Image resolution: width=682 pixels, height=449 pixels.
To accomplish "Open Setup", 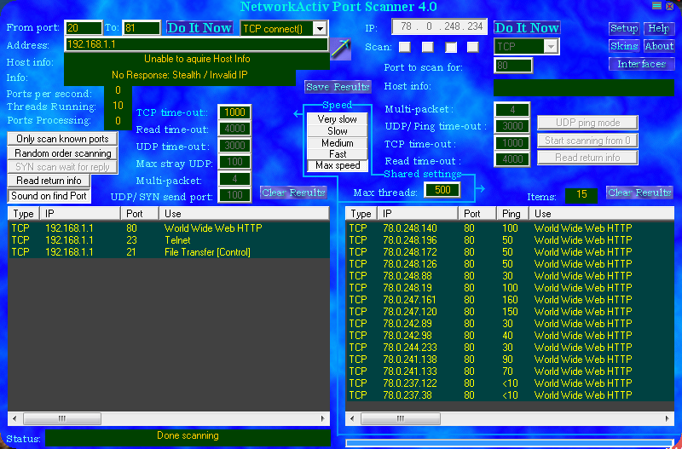I will click(x=624, y=29).
